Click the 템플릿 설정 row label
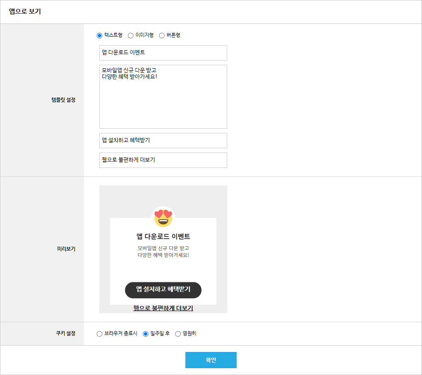 click(64, 100)
